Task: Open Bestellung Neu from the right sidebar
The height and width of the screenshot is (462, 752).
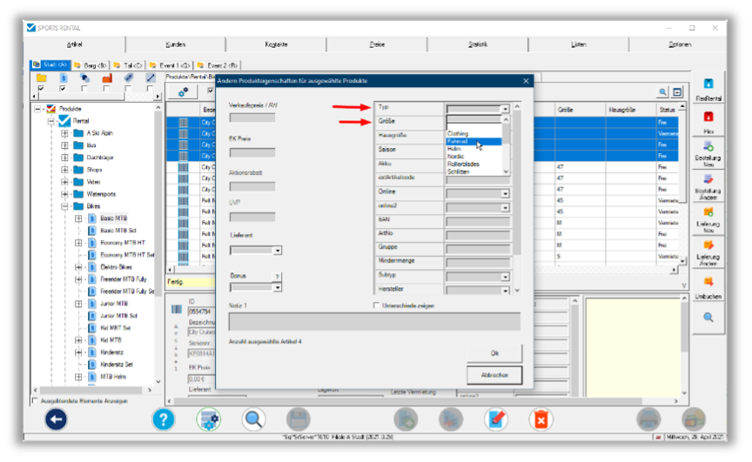Action: (x=708, y=149)
